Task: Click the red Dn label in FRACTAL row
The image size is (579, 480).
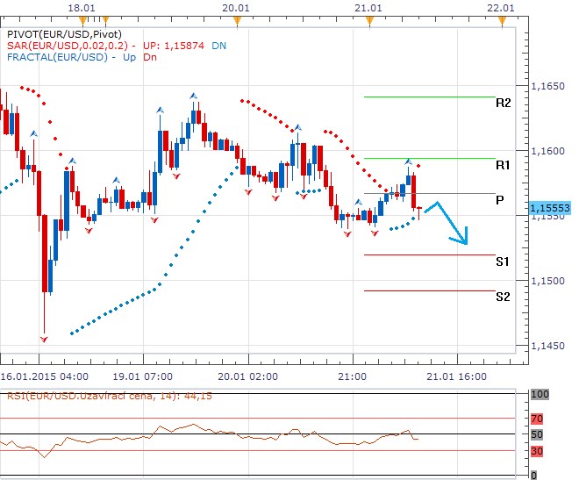Action: pyautogui.click(x=151, y=56)
